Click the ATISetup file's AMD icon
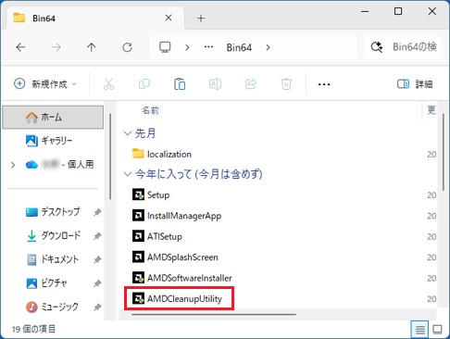 138,236
